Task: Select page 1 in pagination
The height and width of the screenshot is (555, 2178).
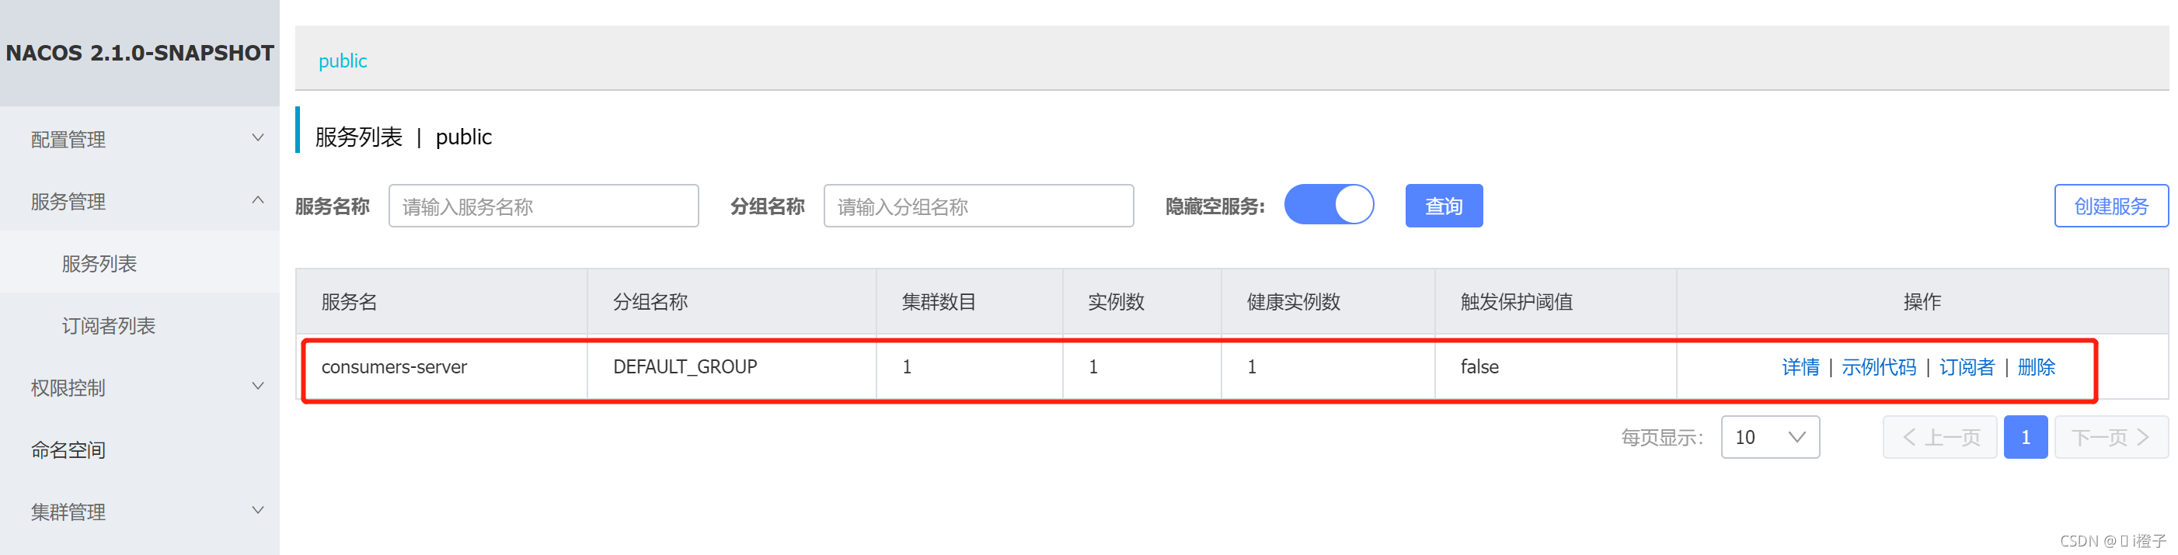Action: [x=2026, y=437]
